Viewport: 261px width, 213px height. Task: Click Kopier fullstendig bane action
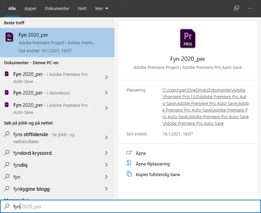[x=158, y=174]
